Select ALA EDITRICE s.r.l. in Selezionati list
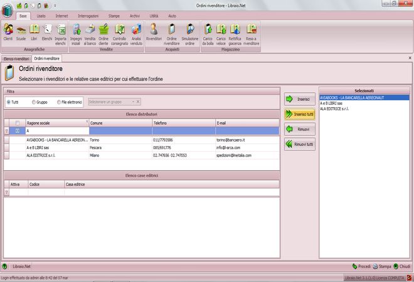Viewport: 414px width, 282px height. [x=364, y=108]
